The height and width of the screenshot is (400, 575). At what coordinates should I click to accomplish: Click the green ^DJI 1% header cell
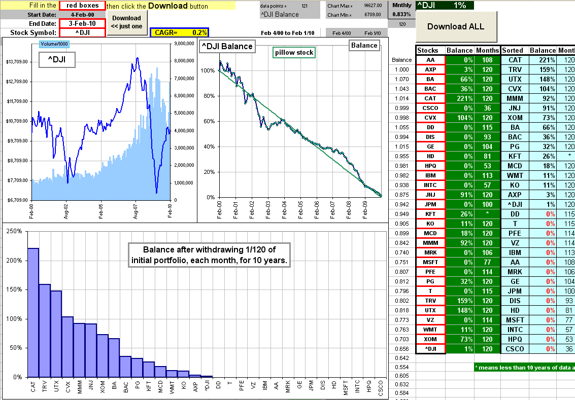(x=445, y=5)
